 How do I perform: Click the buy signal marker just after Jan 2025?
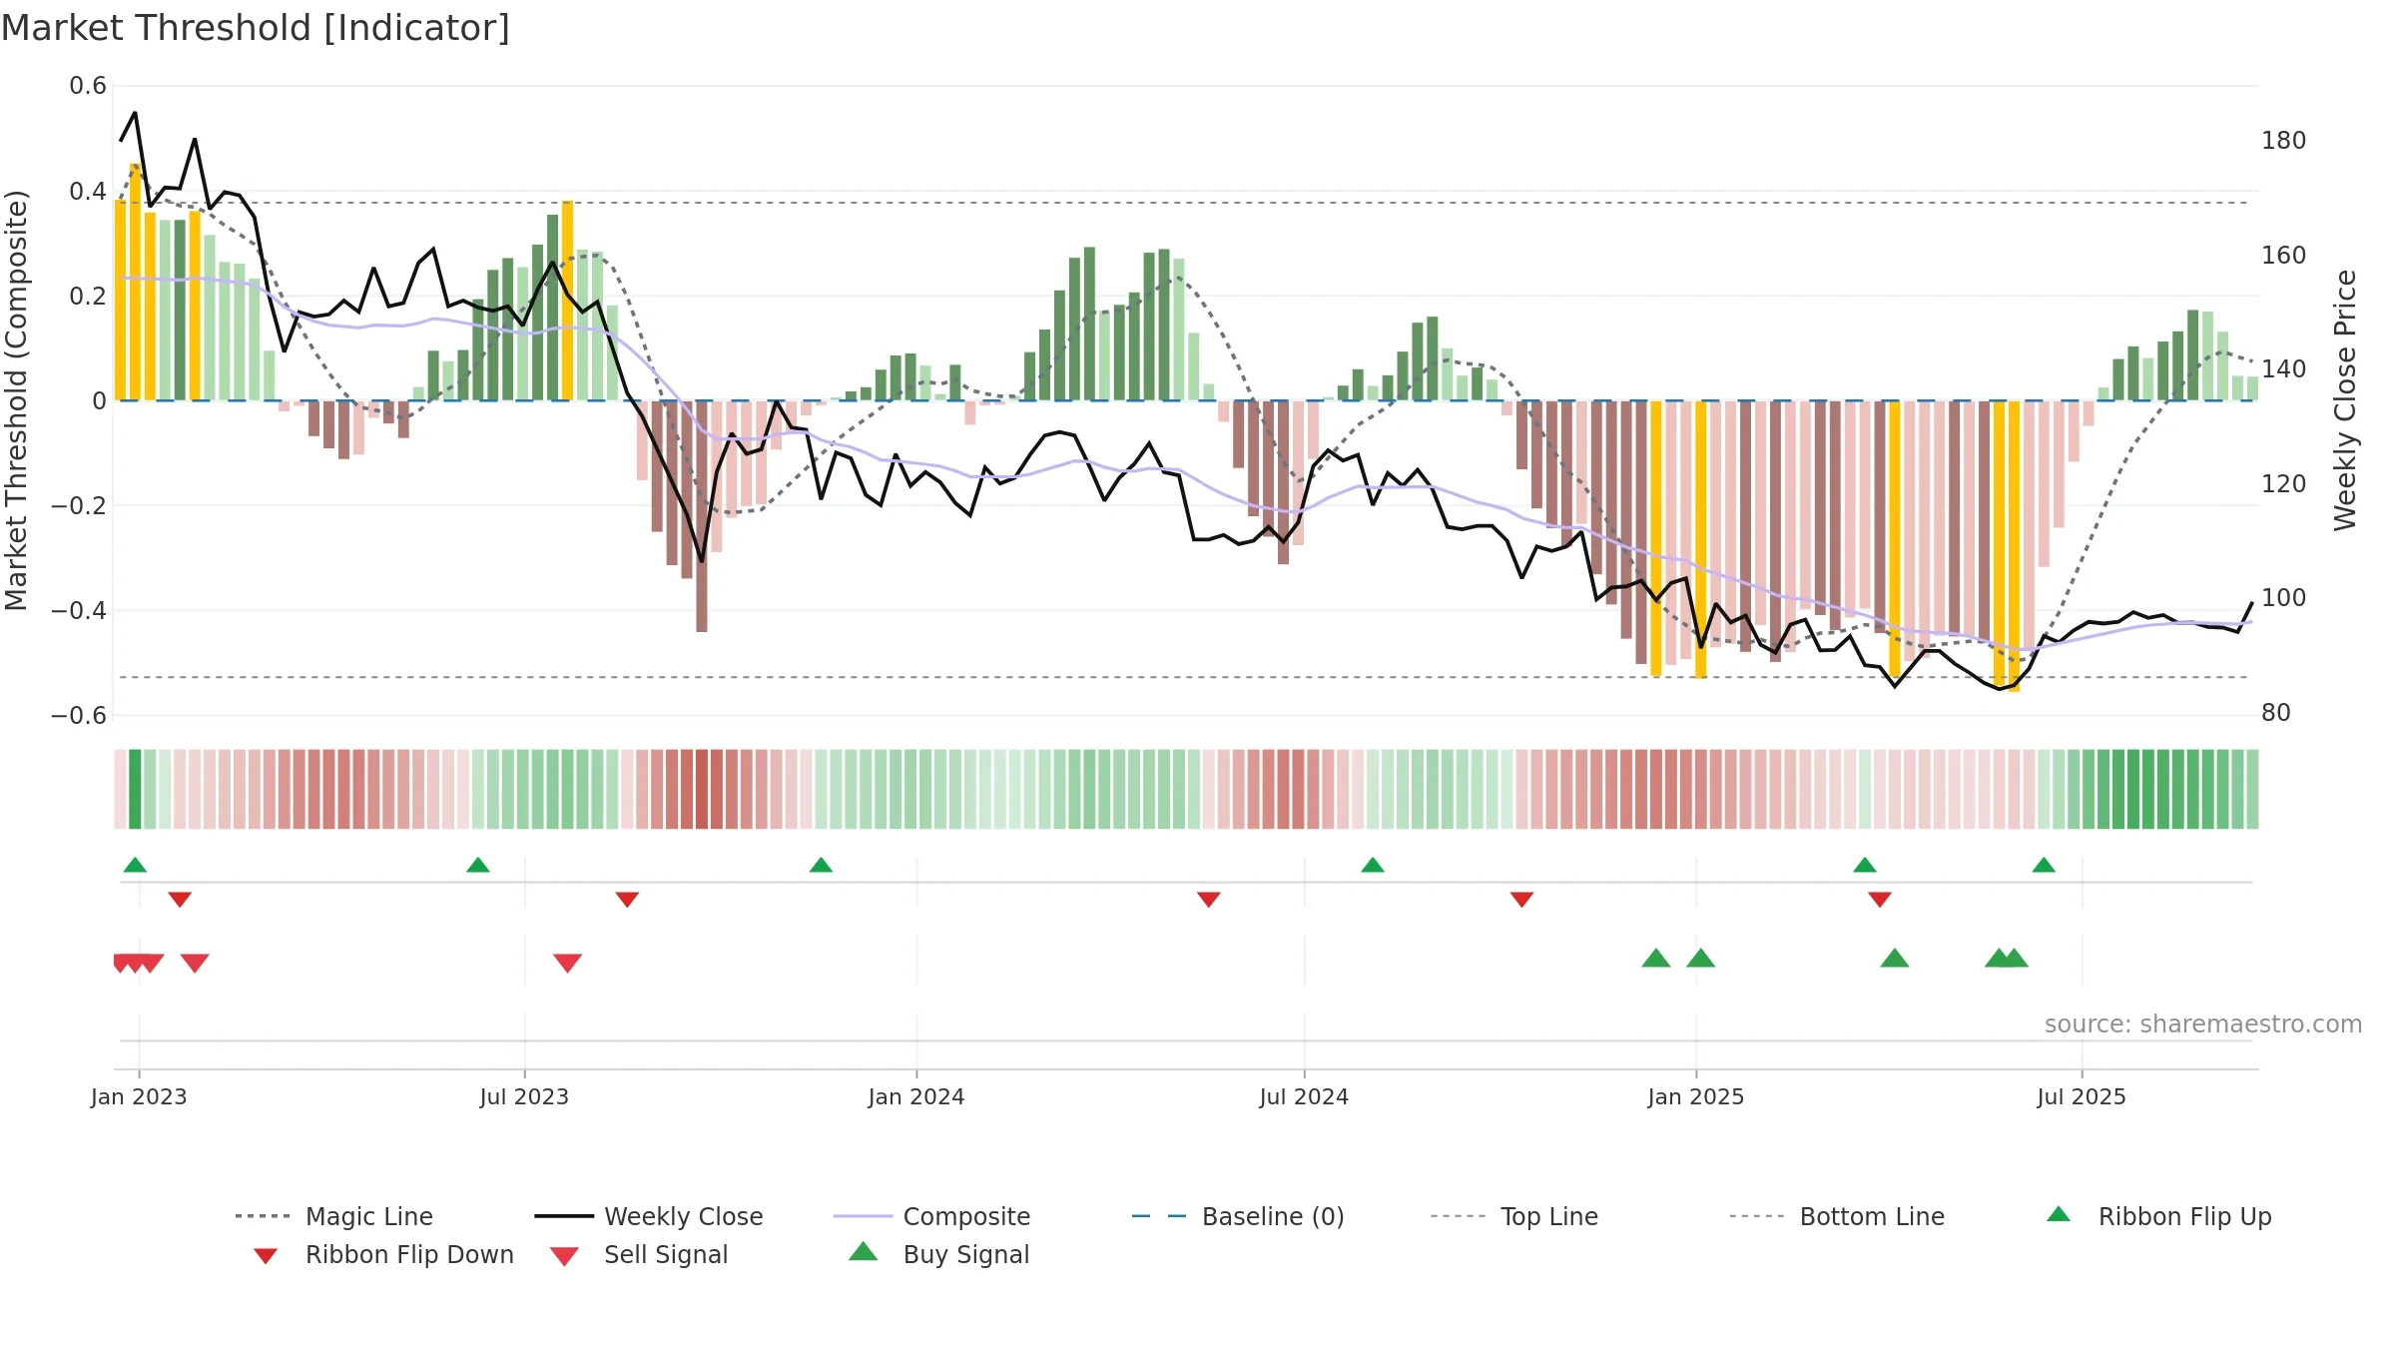(x=1701, y=958)
